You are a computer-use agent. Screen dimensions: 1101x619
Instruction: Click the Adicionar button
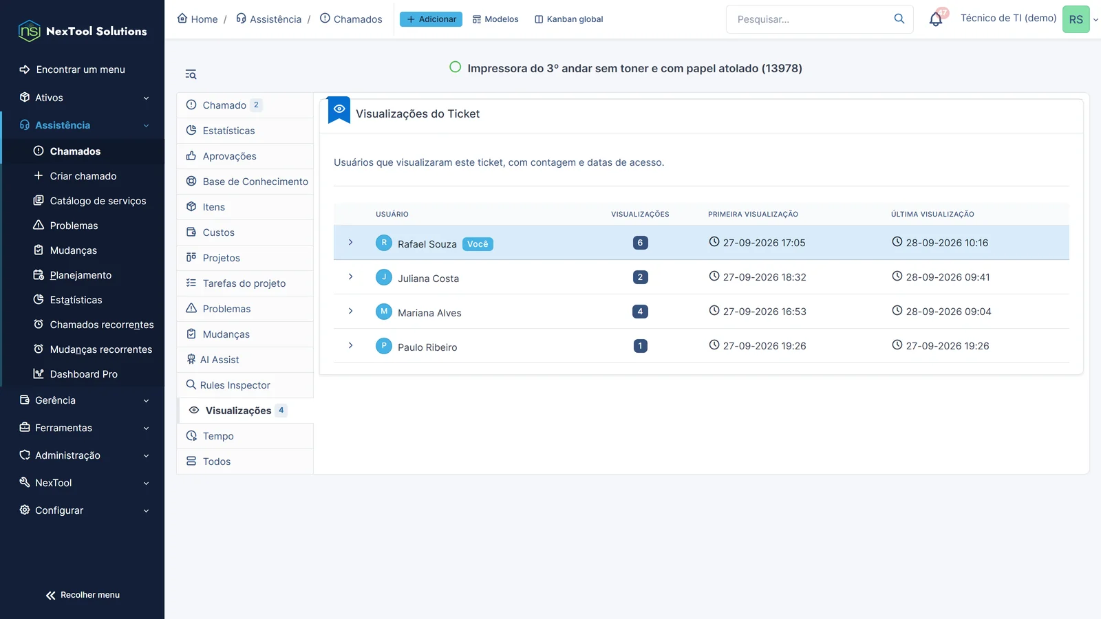431,19
